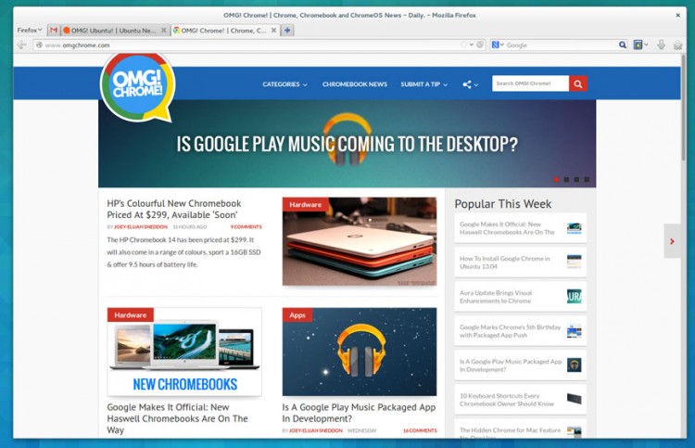Open Google Makes It Official article headline
The height and width of the screenshot is (448, 695).
177,418
